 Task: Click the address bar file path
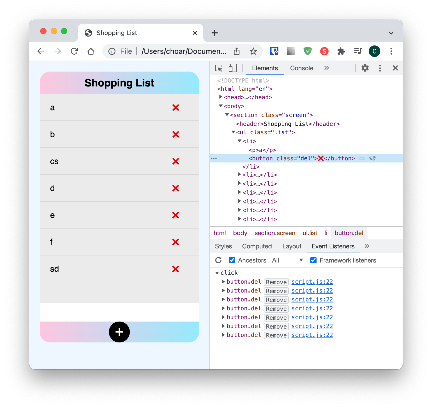coord(184,51)
